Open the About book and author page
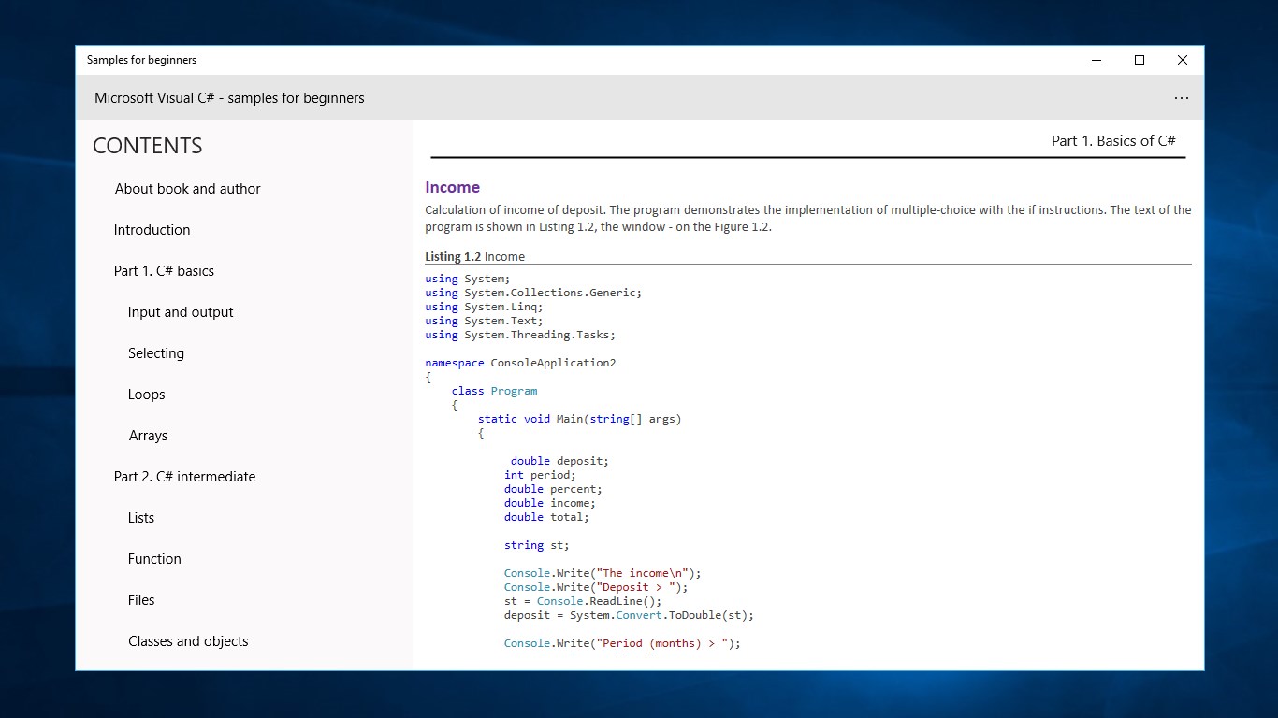The width and height of the screenshot is (1278, 718). (x=187, y=189)
